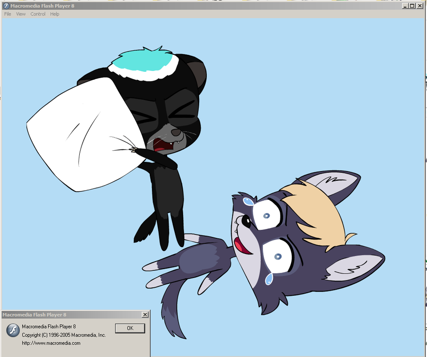Click 'Macromedia Flash Player 8' label in dialog

coord(49,327)
